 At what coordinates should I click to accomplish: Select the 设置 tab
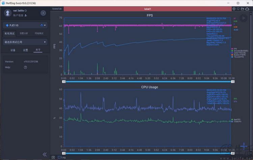pyautogui.click(x=26, y=50)
